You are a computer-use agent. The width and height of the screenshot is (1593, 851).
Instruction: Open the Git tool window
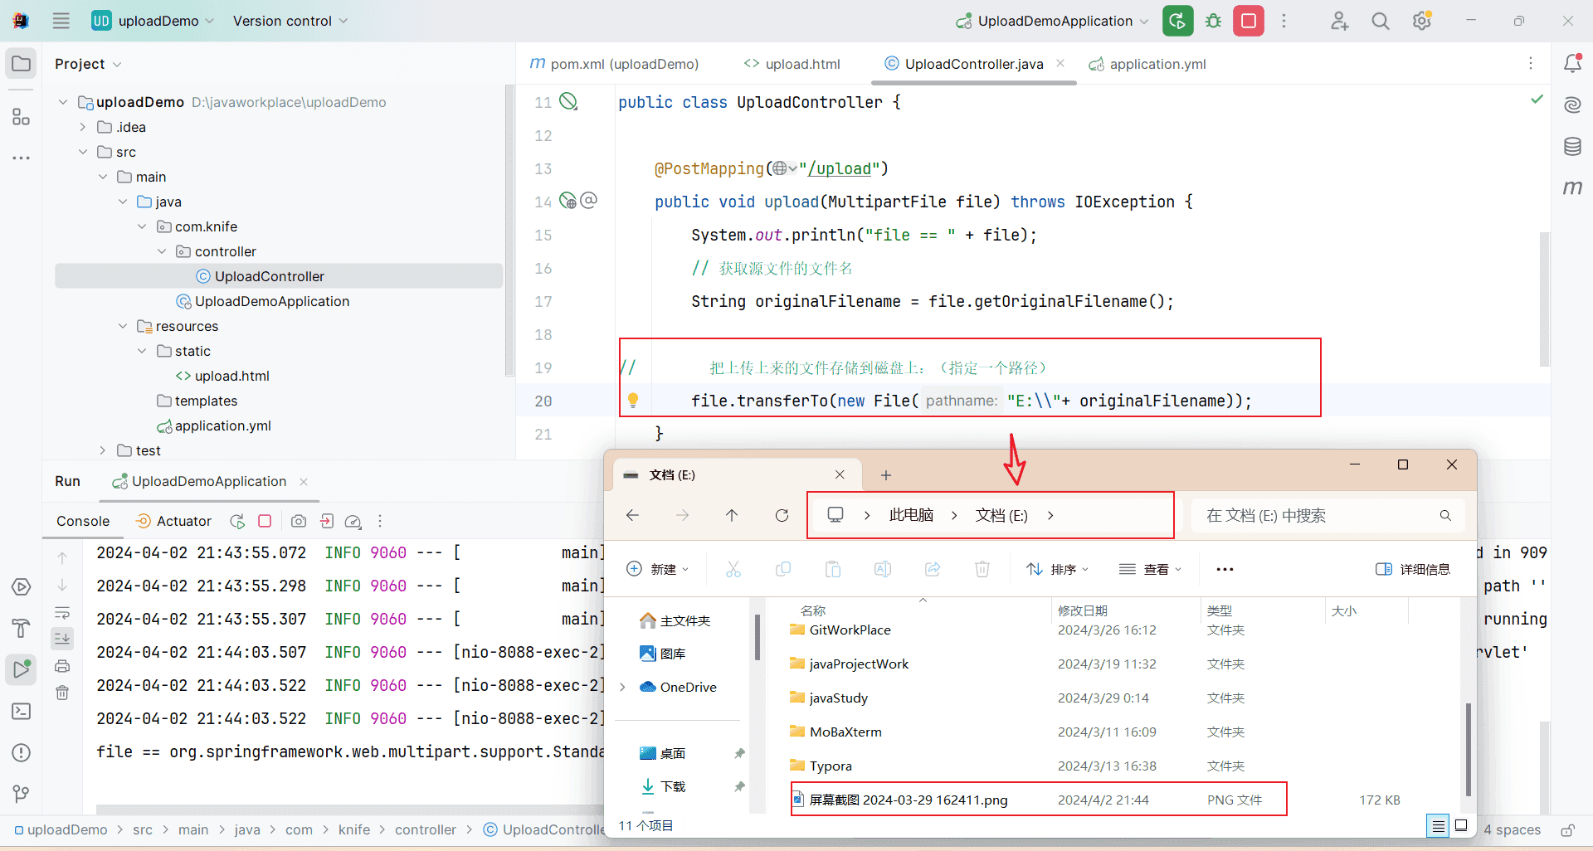[22, 794]
